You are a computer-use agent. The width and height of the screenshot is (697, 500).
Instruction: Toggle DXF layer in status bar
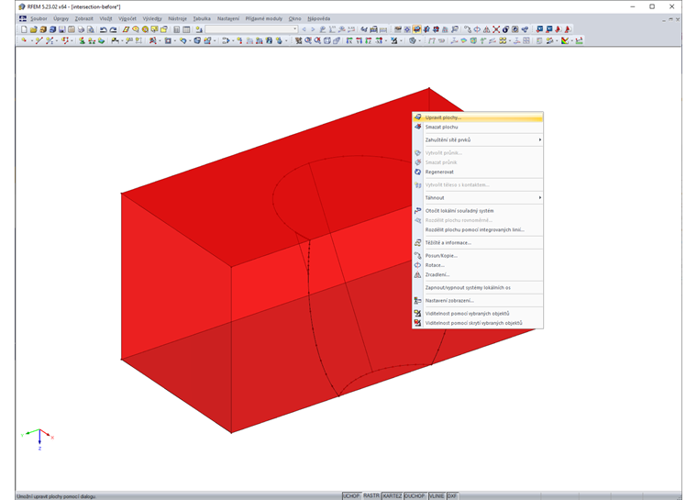(x=452, y=496)
